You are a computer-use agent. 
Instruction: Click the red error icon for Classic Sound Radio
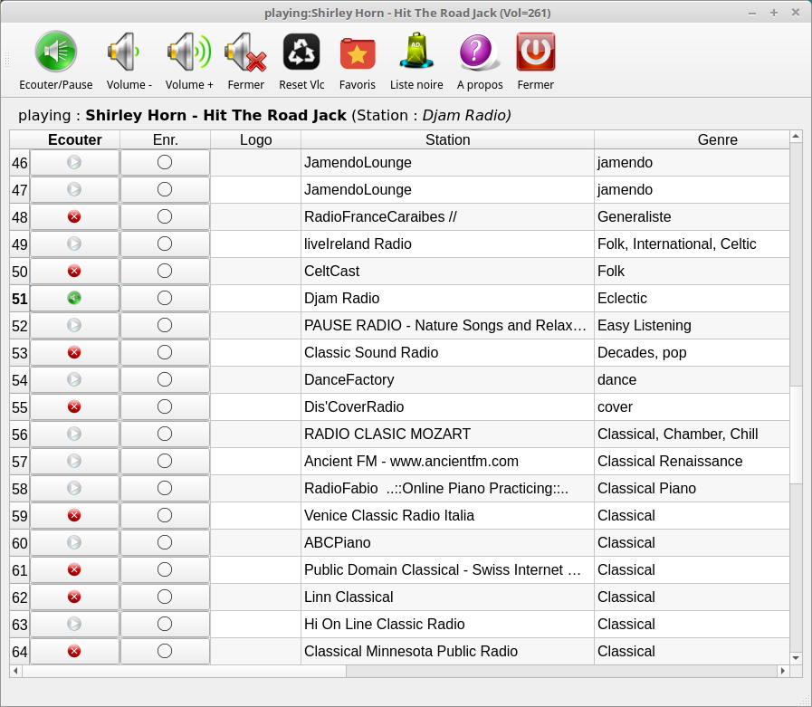(74, 352)
